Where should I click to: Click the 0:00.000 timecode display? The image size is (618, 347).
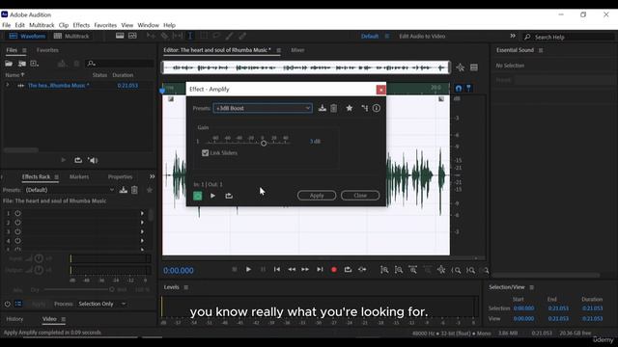[x=179, y=271]
